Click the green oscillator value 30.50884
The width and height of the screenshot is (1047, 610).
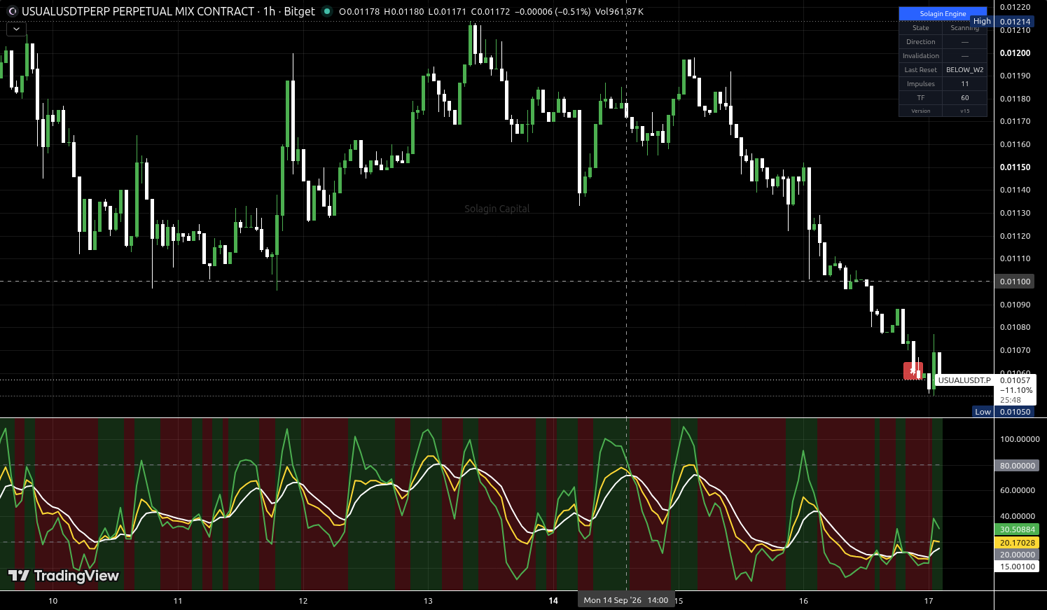point(1017,530)
